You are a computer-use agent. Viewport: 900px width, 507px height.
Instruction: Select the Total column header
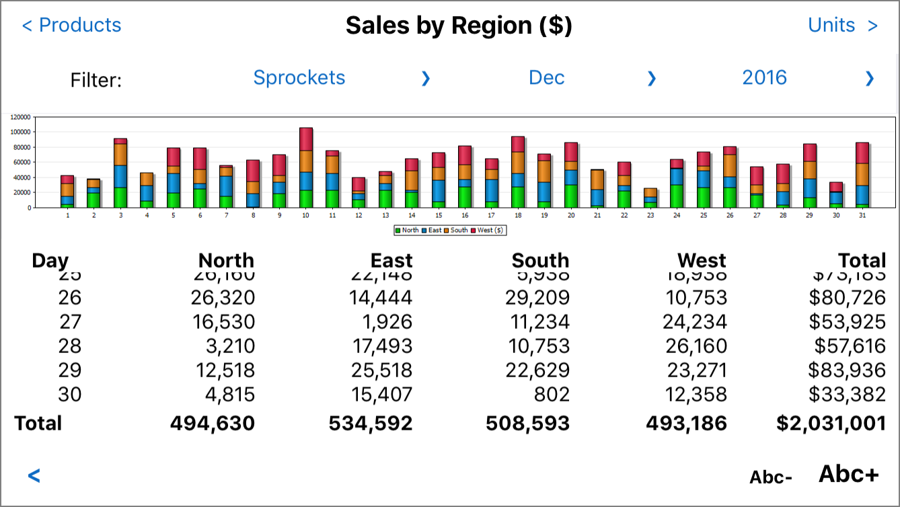tap(862, 260)
